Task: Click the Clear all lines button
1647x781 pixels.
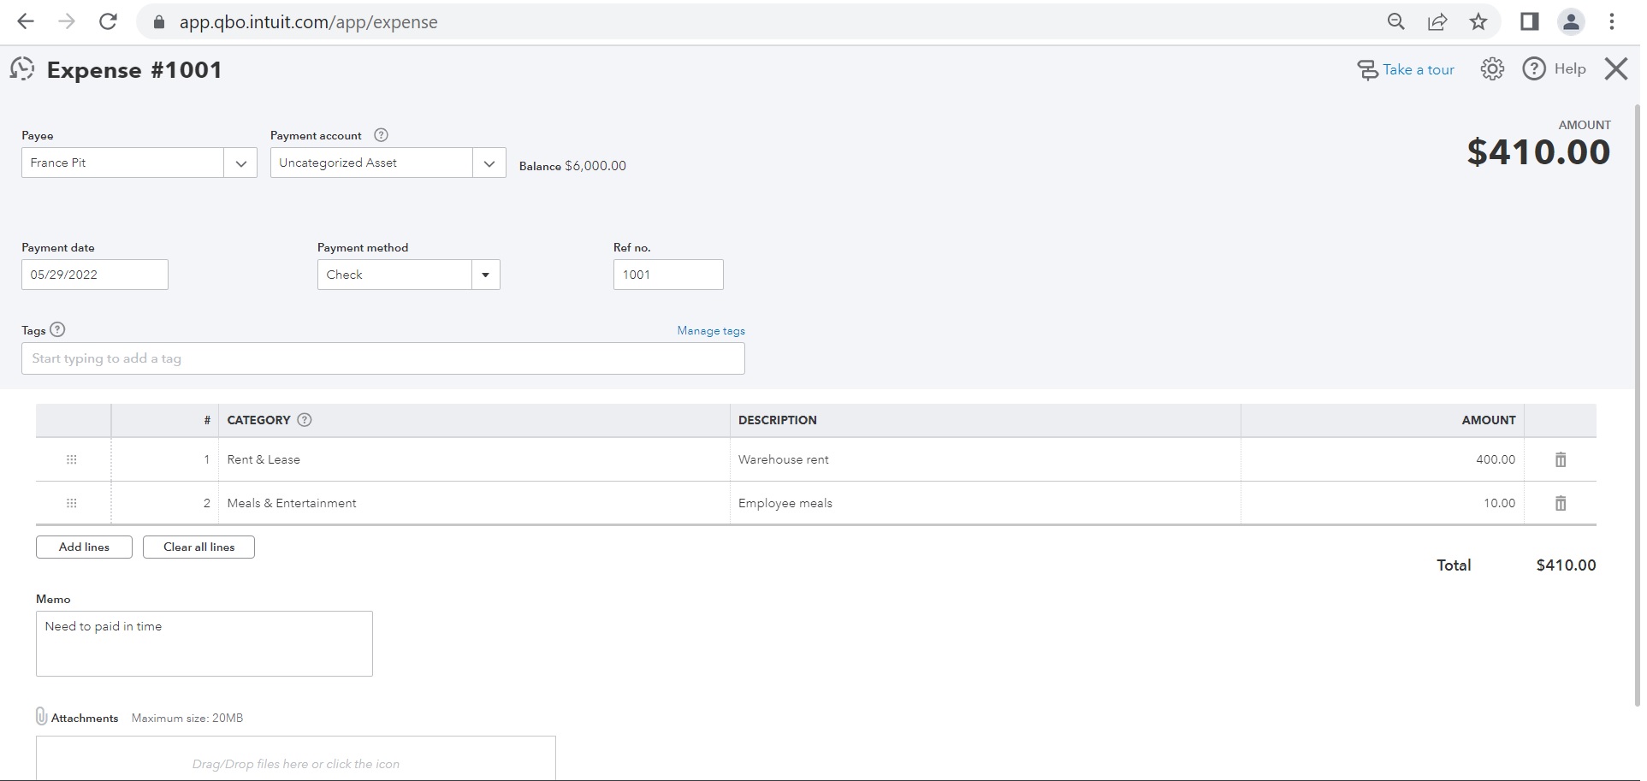Action: tap(198, 547)
